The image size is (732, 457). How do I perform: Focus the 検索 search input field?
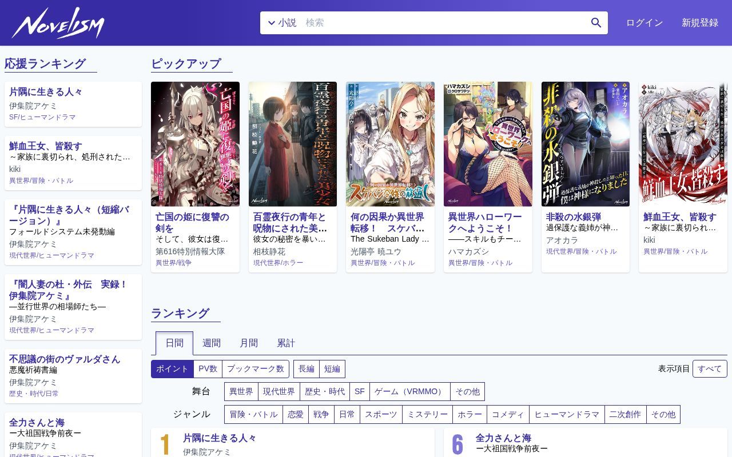click(x=443, y=23)
